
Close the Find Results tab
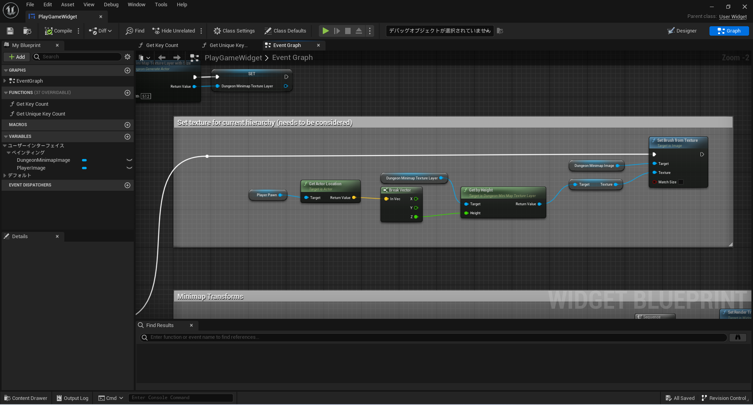coord(191,325)
